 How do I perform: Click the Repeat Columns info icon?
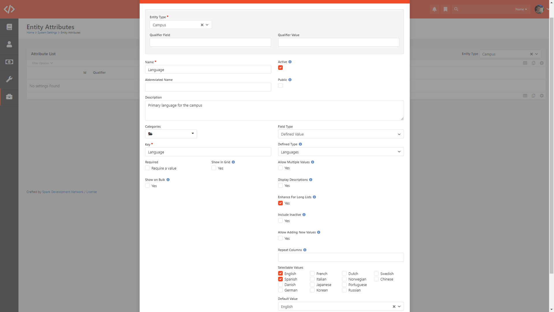(305, 250)
